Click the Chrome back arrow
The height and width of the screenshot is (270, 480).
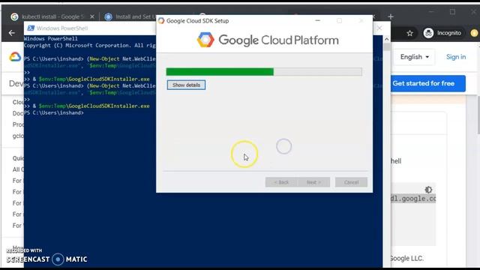pos(12,33)
